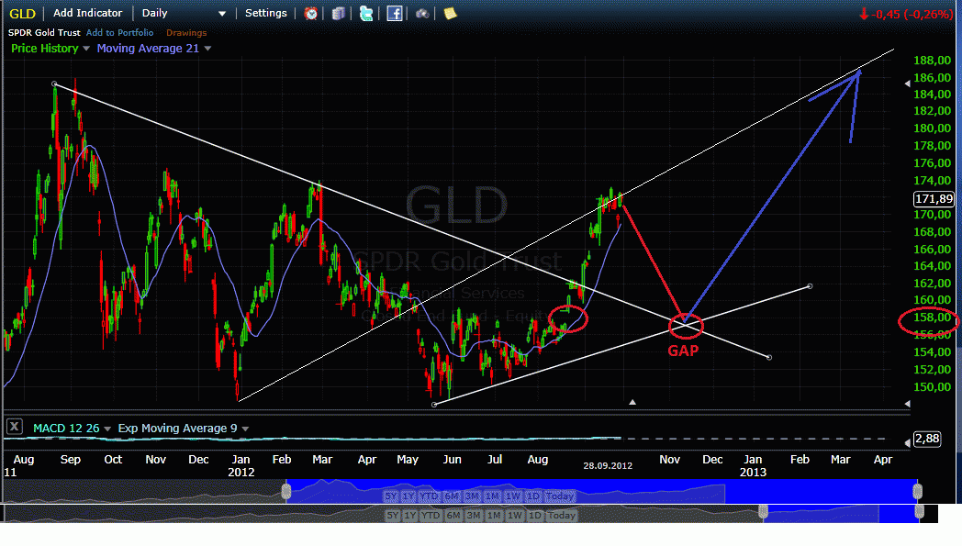962x546 pixels.
Task: Expand the Exp Moving Average 9 dropdown arrow
Action: click(x=245, y=429)
